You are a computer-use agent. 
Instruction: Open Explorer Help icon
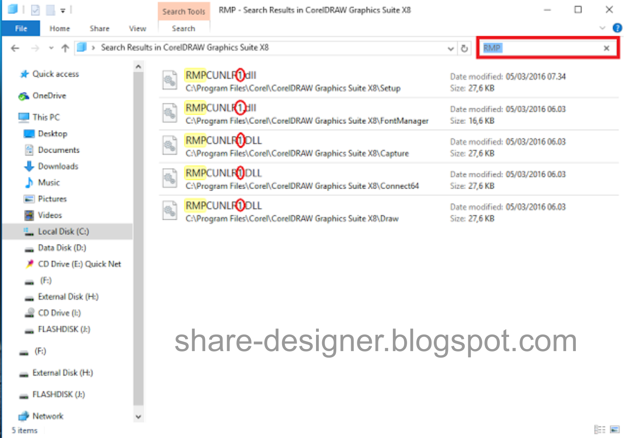pos(617,28)
